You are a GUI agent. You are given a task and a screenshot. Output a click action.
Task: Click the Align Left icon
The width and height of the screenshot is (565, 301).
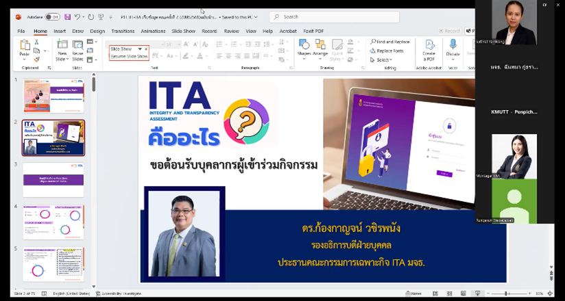[219, 55]
